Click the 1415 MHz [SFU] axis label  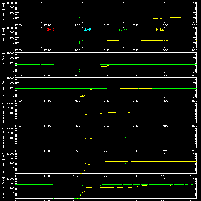tap(4, 88)
